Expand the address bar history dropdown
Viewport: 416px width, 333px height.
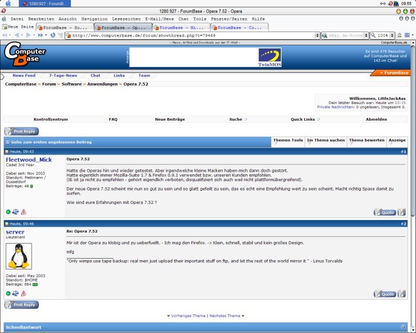(x=317, y=35)
